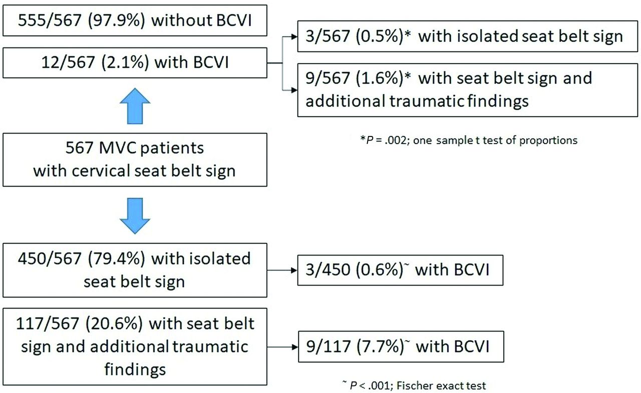Image resolution: width=641 pixels, height=393 pixels.
Task: Click the '117/567 (20.6%)' seat belt sign box
Action: click(x=135, y=346)
